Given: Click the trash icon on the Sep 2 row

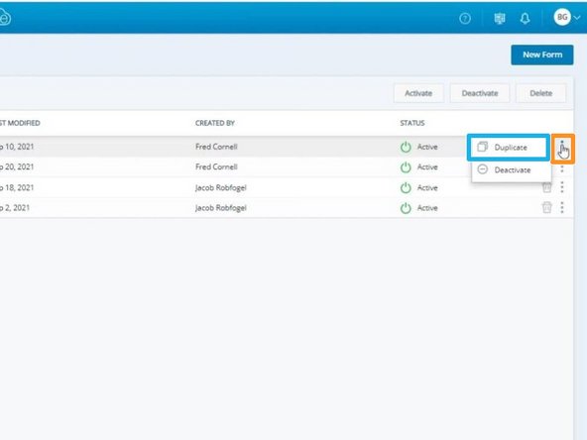Looking at the screenshot, I should [547, 207].
